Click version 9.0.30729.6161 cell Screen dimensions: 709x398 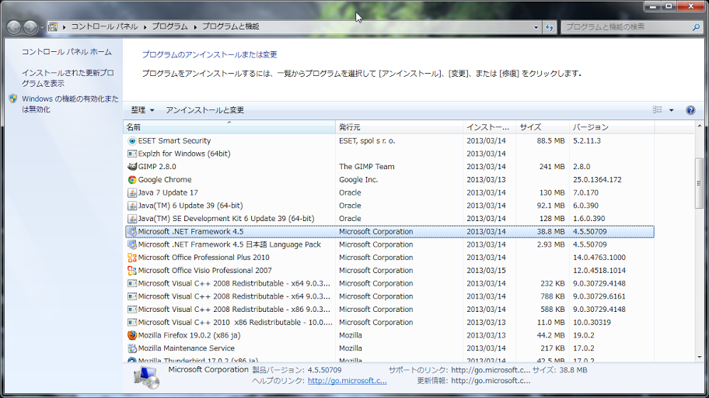599,296
